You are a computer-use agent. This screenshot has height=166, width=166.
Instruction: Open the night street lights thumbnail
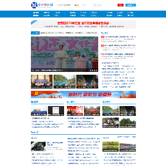pos(87,82)
